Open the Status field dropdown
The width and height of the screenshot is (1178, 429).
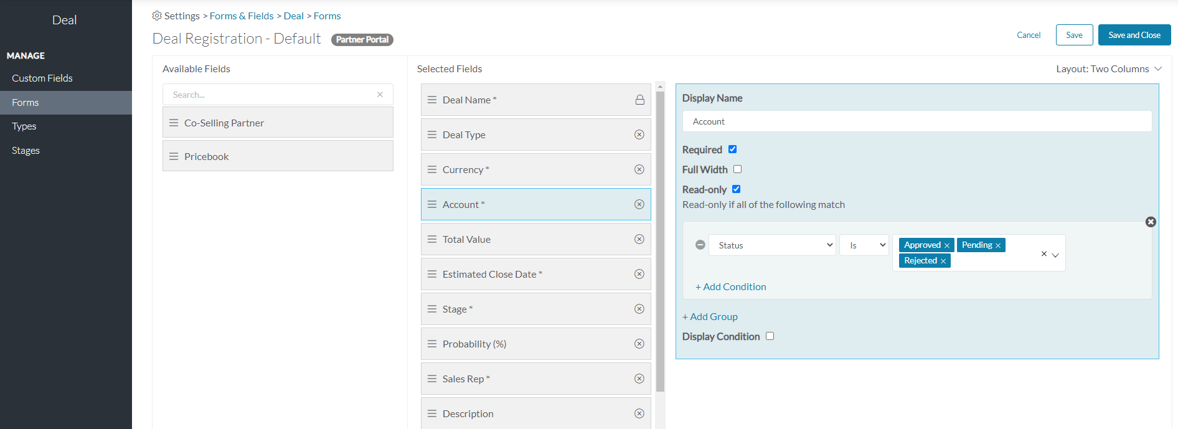click(x=772, y=245)
